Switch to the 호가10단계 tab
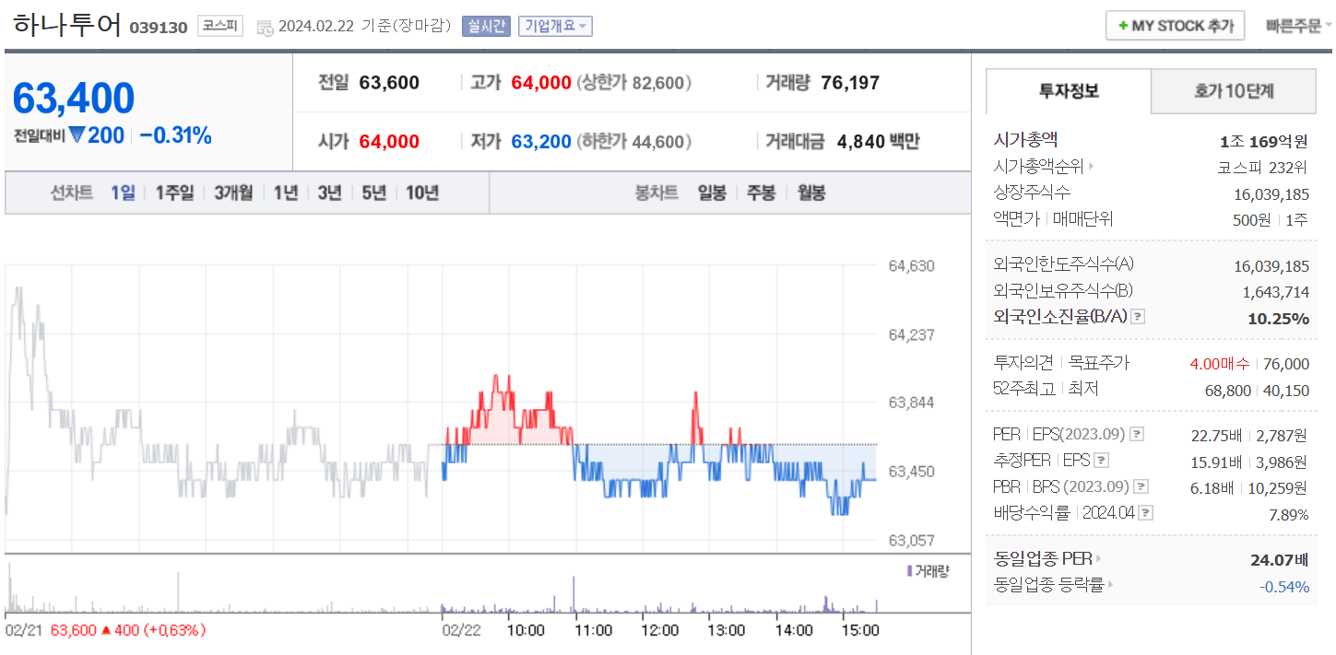 click(x=1234, y=91)
